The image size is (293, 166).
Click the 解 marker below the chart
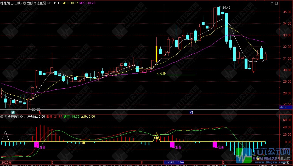[x=13, y=112]
